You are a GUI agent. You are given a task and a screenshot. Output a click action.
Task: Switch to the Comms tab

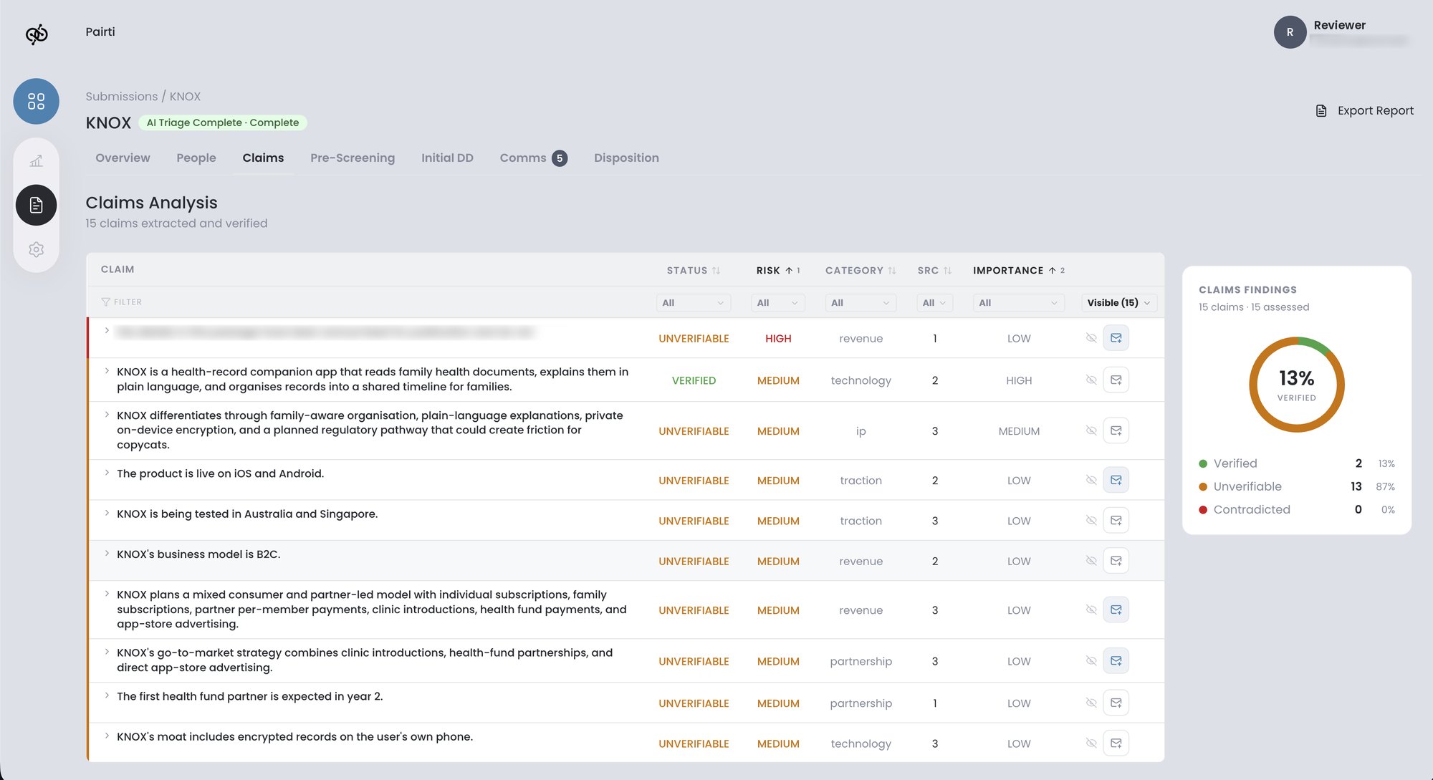pos(533,158)
